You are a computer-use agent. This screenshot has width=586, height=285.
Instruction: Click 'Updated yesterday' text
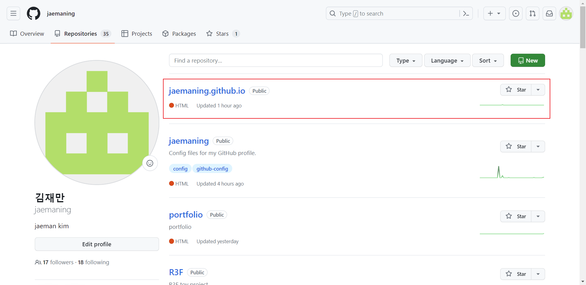[x=217, y=241]
